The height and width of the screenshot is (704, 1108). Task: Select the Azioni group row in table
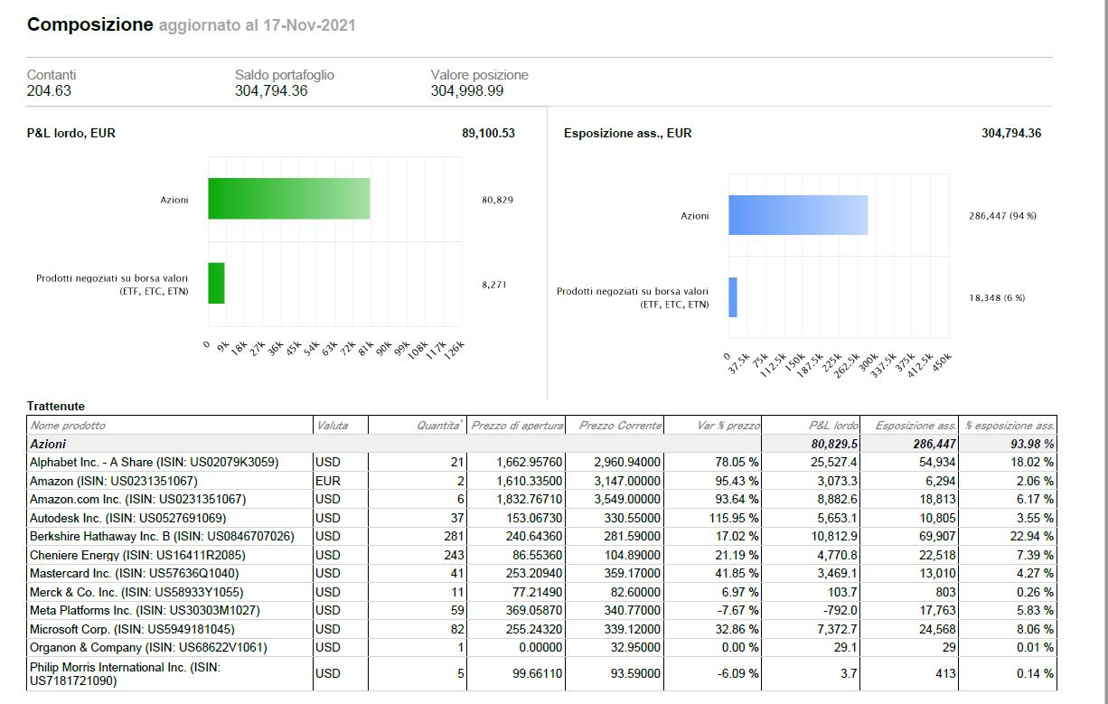(x=48, y=444)
